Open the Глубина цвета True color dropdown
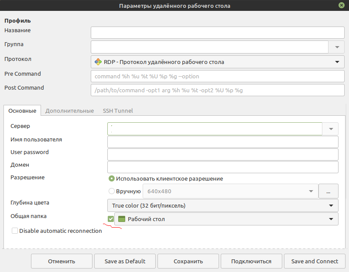This screenshot has height=272, width=349. coord(223,205)
